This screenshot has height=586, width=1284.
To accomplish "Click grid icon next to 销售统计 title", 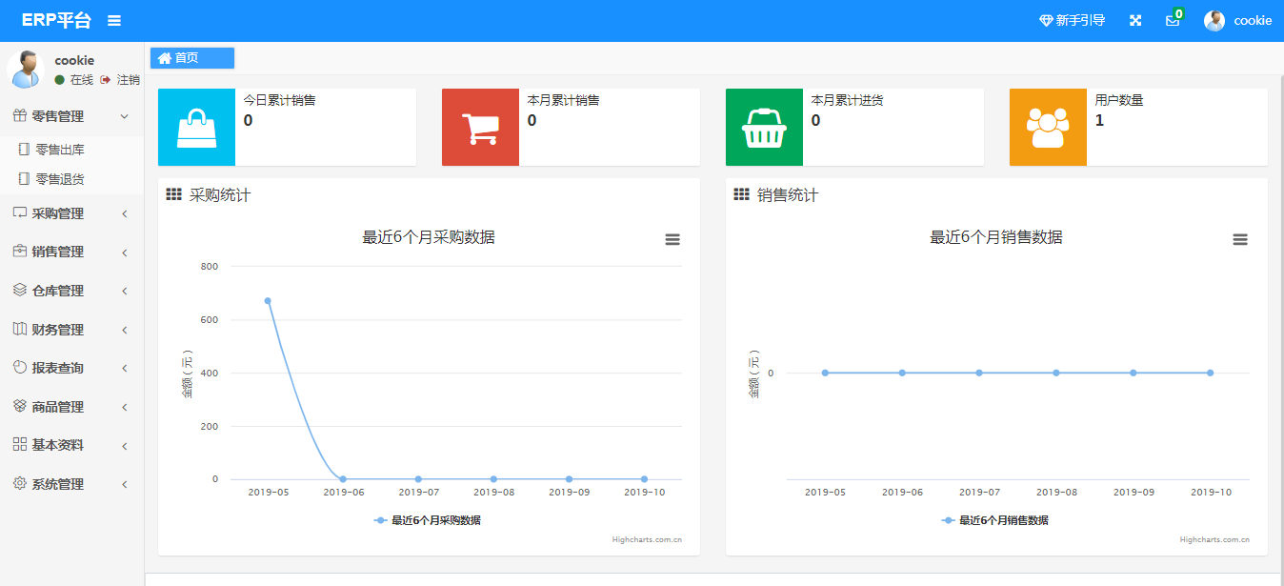I will point(741,194).
